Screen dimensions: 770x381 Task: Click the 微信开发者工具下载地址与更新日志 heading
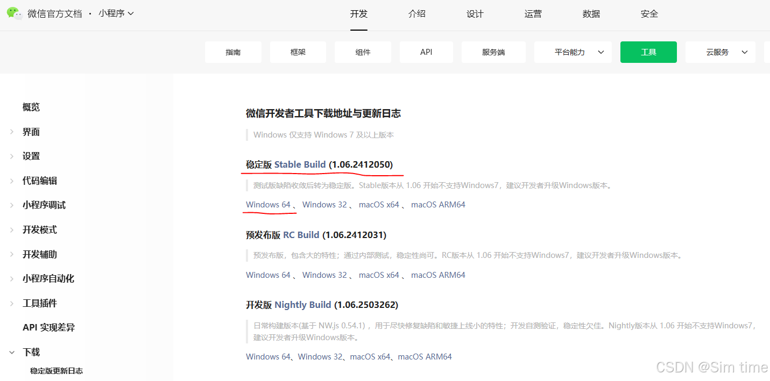point(323,113)
